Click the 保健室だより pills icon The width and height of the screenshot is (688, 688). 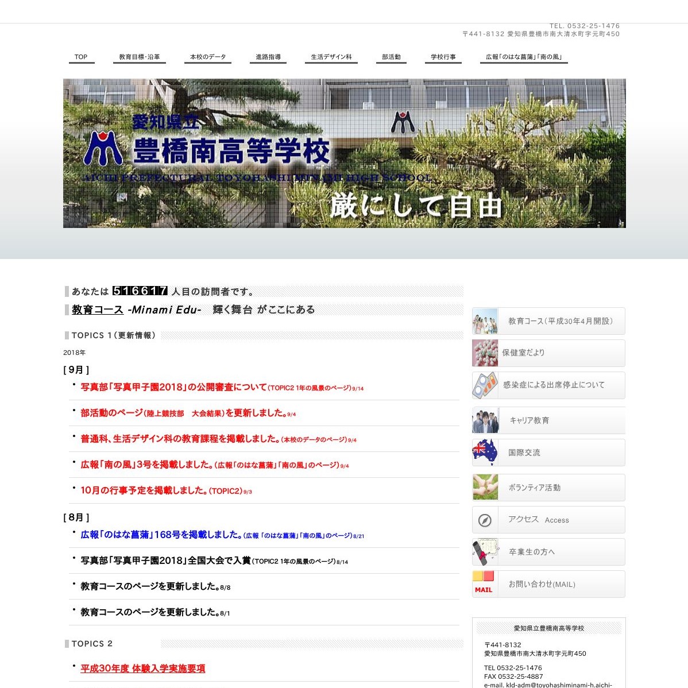point(485,353)
